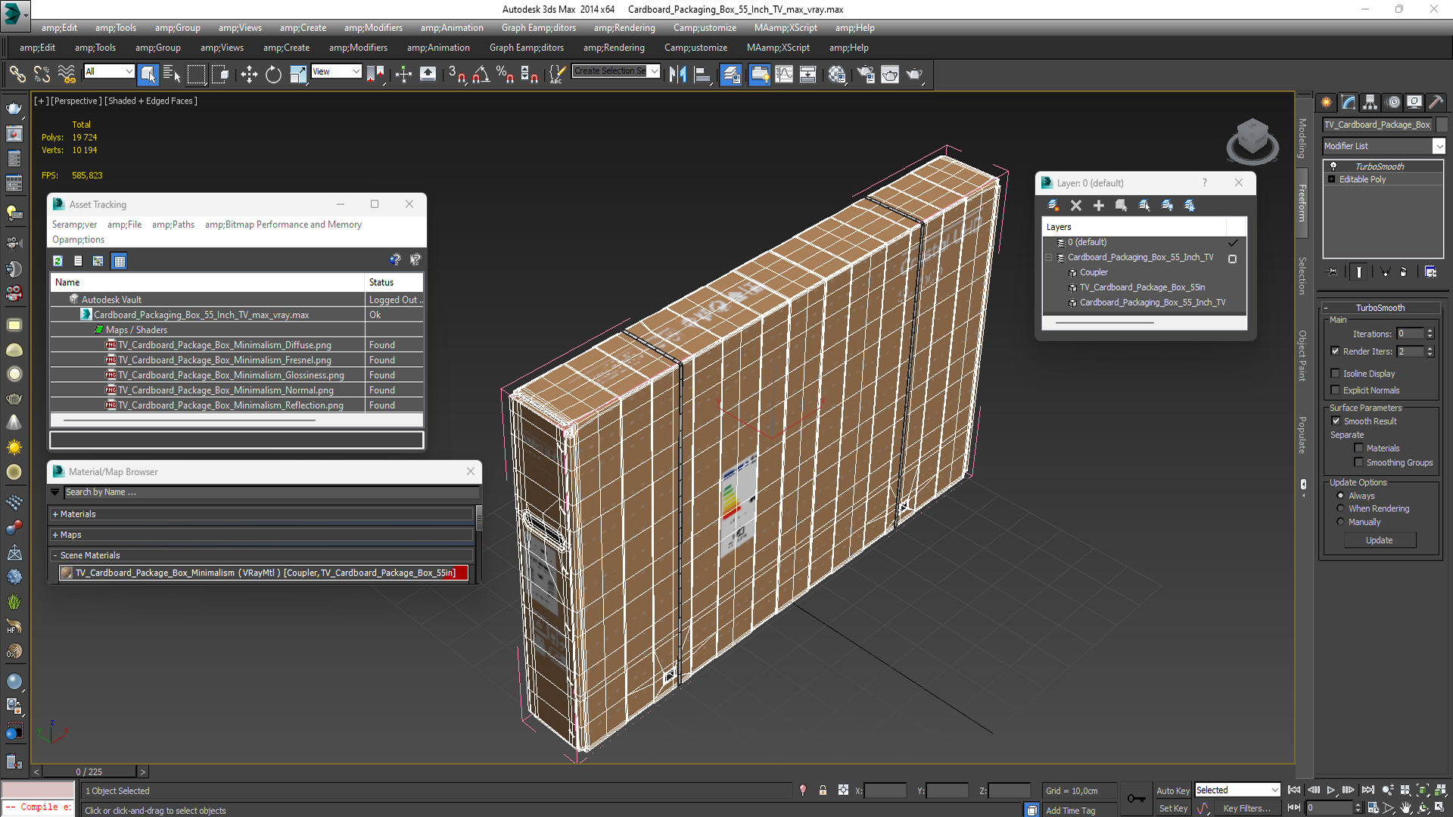Click Refresh in Asset Tracking toolbar
The width and height of the screenshot is (1453, 817).
click(58, 261)
